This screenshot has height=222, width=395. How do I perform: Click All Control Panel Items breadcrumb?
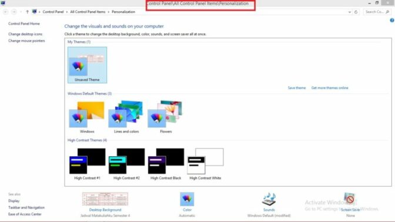pyautogui.click(x=88, y=12)
